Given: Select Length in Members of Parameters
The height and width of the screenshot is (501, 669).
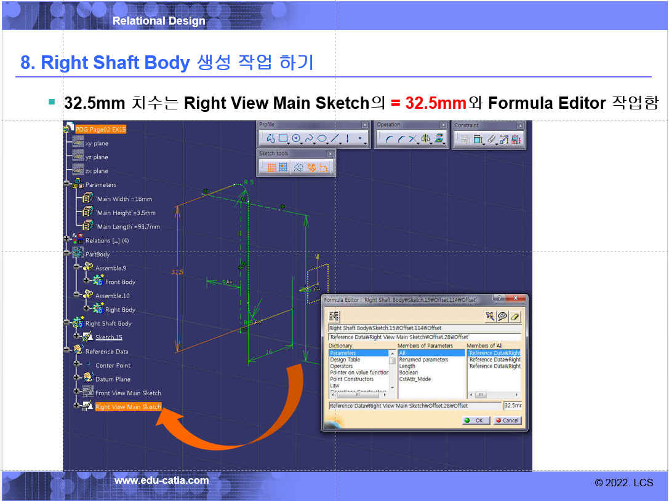Looking at the screenshot, I should pyautogui.click(x=407, y=366).
